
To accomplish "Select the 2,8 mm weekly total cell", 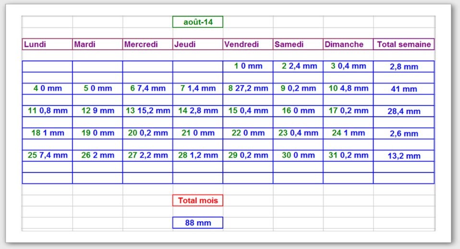I will click(404, 67).
